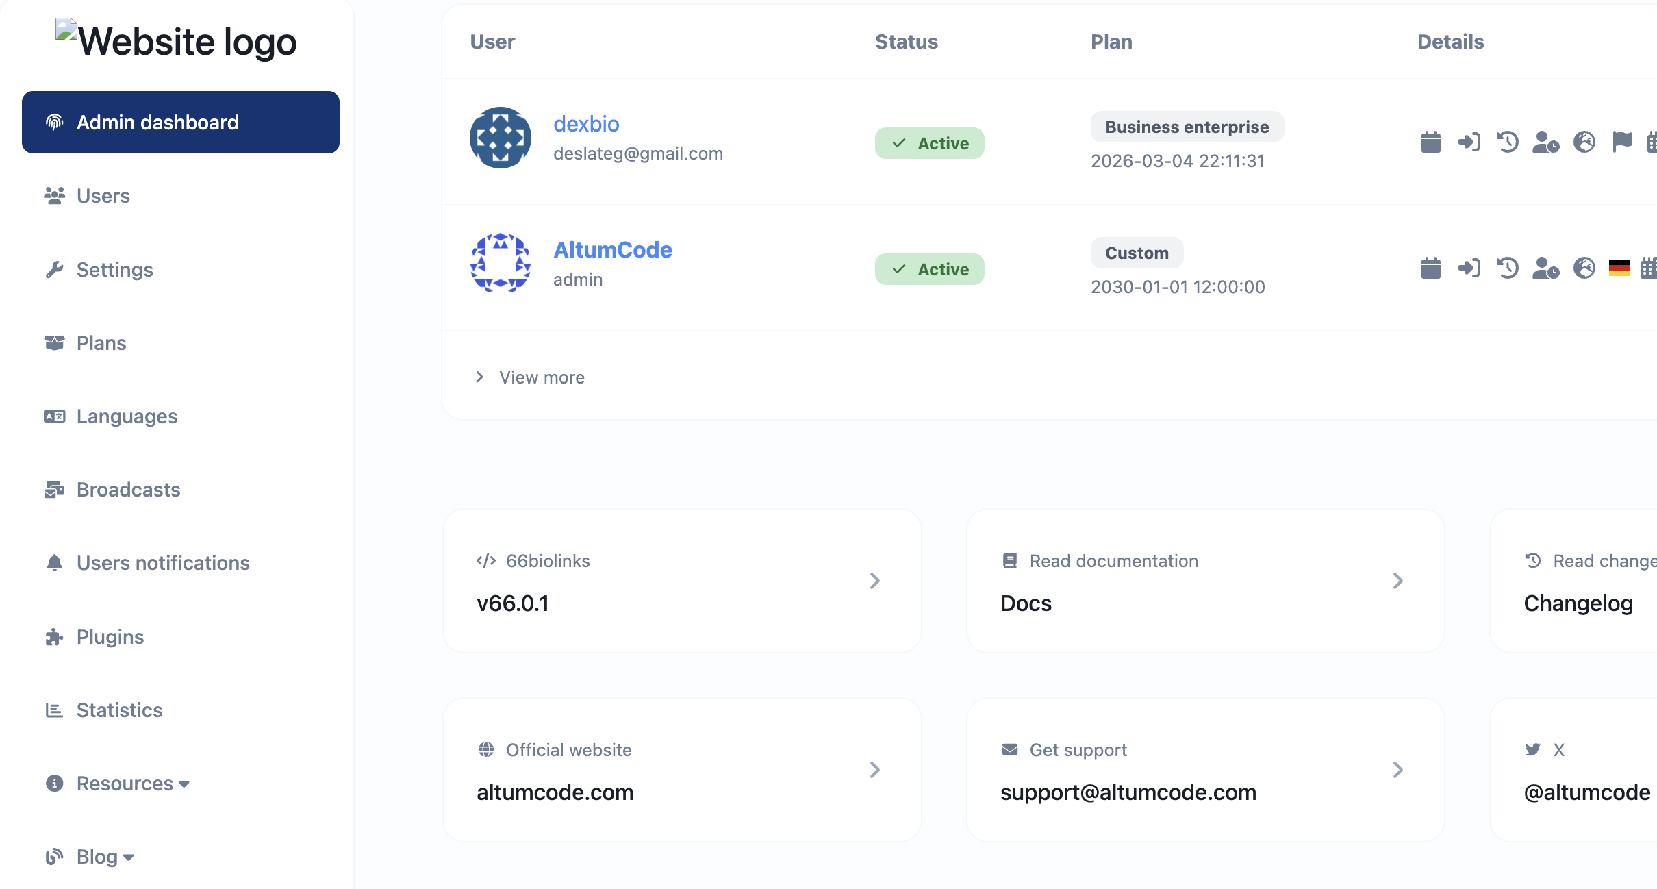Open Plans in the sidebar
Screen dimensions: 1657x889
coord(181,343)
